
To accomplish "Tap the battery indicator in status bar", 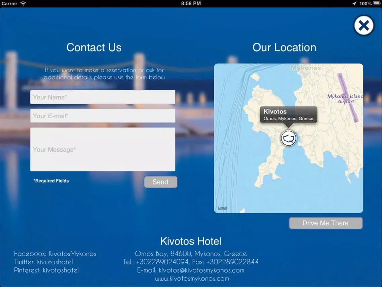I will click(376, 3).
